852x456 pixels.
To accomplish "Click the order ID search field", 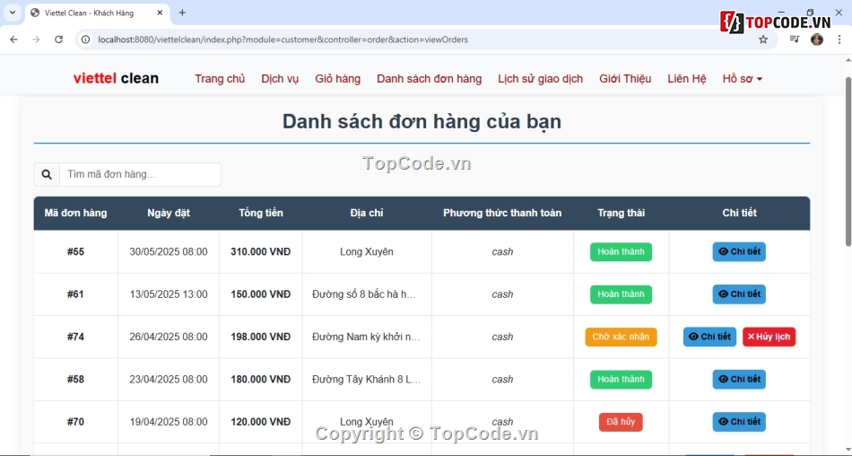I will pyautogui.click(x=140, y=174).
